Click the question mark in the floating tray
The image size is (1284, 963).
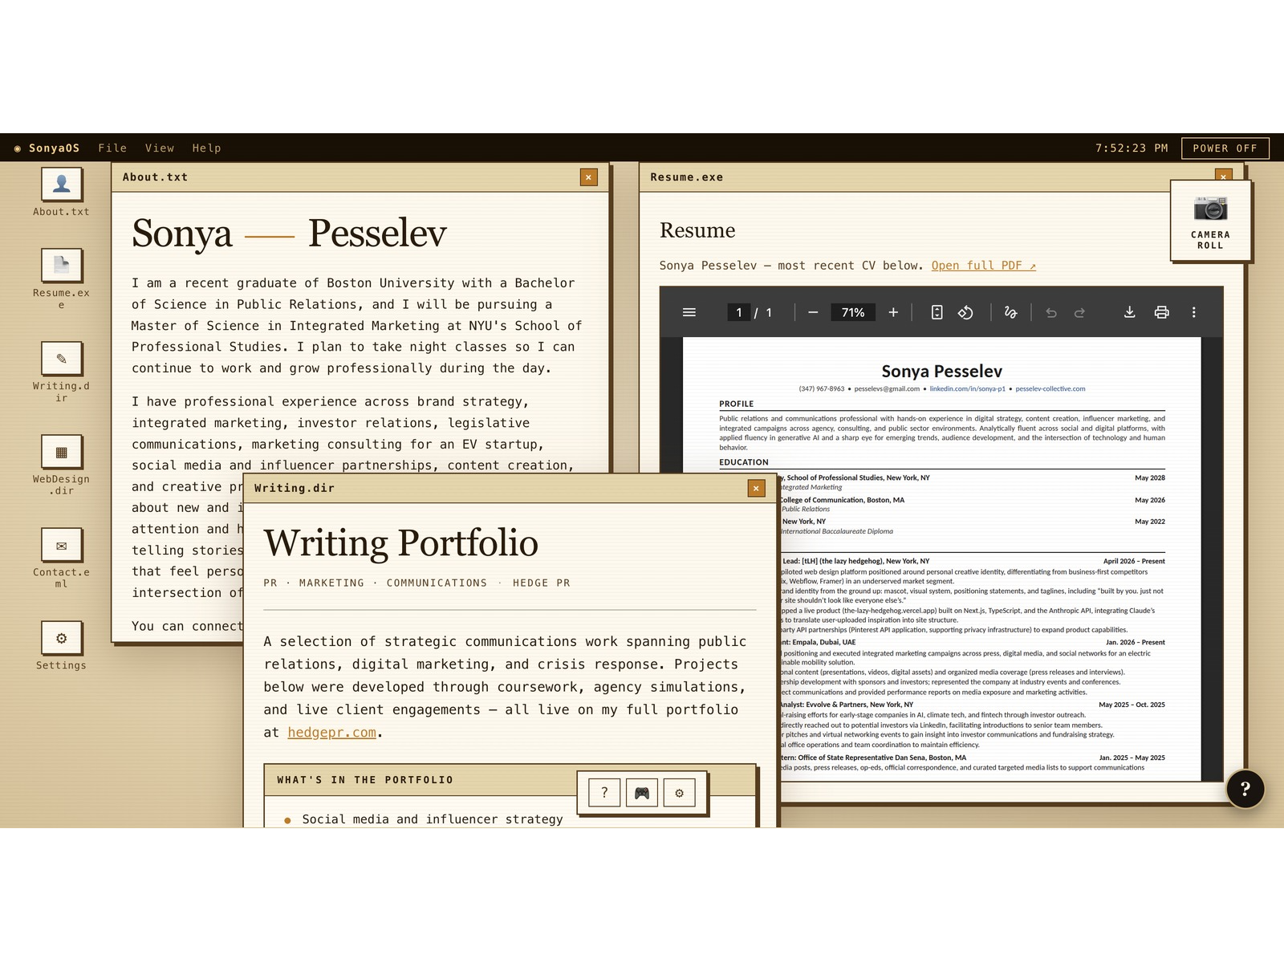tap(604, 793)
